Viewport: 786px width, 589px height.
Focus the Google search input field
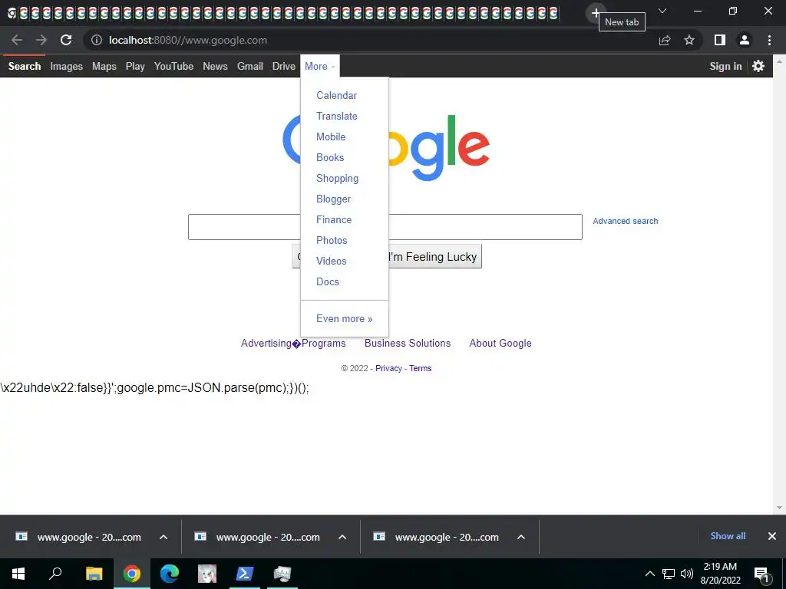click(x=385, y=227)
